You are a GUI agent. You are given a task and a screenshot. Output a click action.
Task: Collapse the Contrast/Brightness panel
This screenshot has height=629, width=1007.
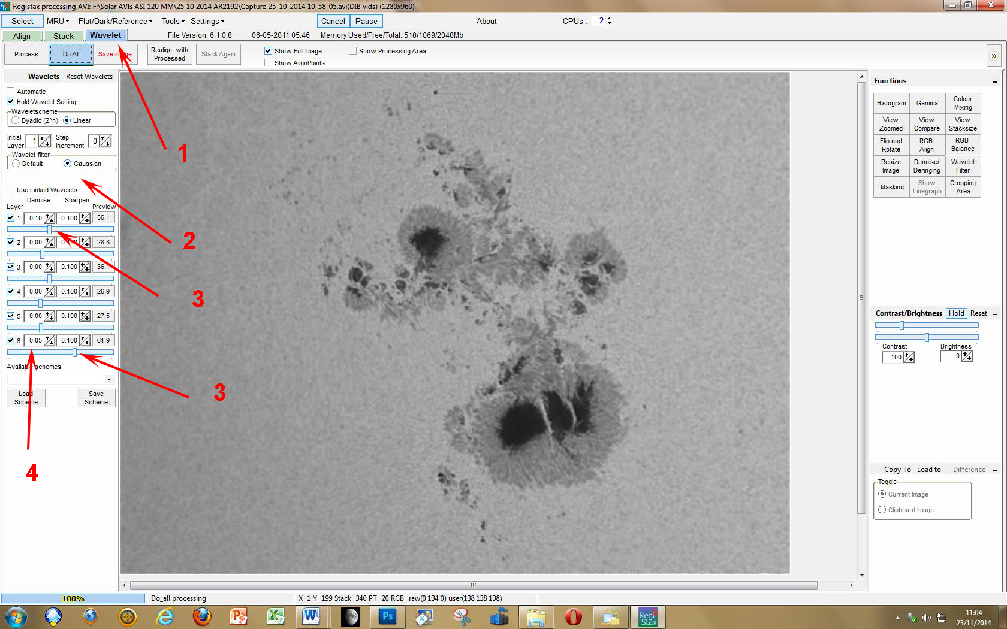tap(995, 314)
